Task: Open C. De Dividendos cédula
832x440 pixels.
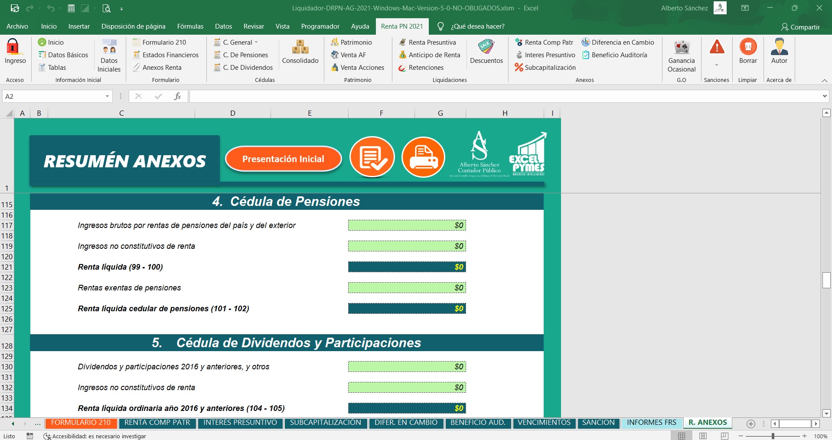Action: (x=243, y=67)
